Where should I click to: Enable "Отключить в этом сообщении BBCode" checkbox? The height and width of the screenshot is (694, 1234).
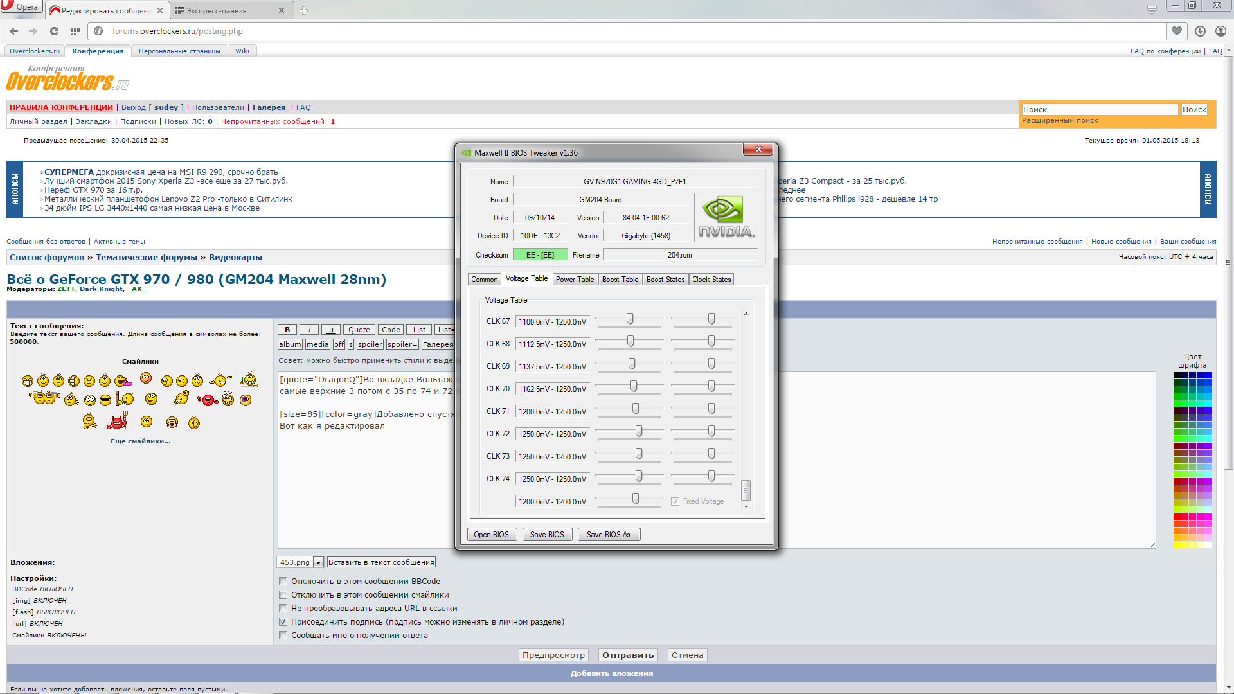coord(283,582)
